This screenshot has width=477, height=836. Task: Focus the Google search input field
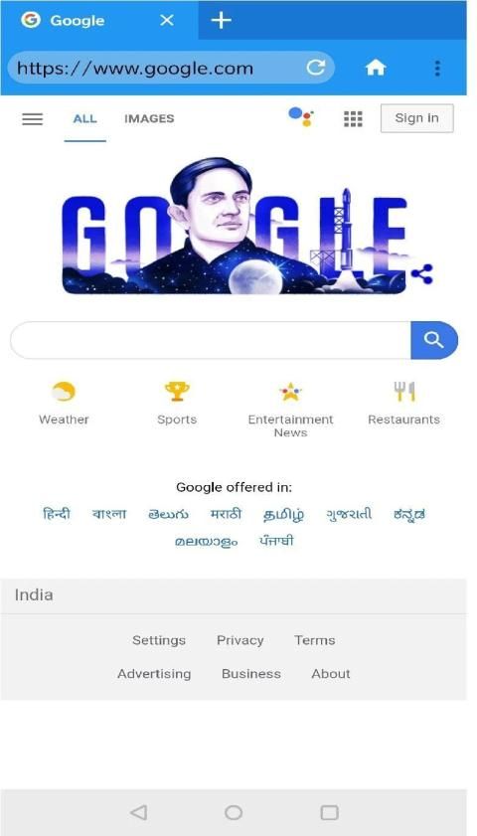(211, 340)
